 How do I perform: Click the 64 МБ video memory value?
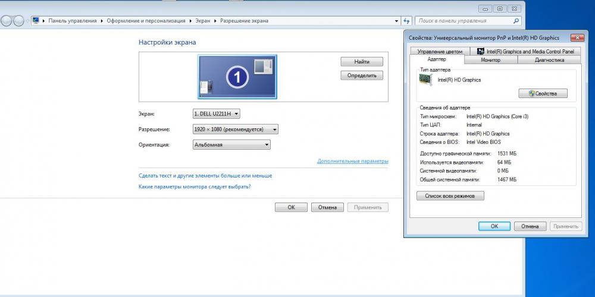click(504, 163)
